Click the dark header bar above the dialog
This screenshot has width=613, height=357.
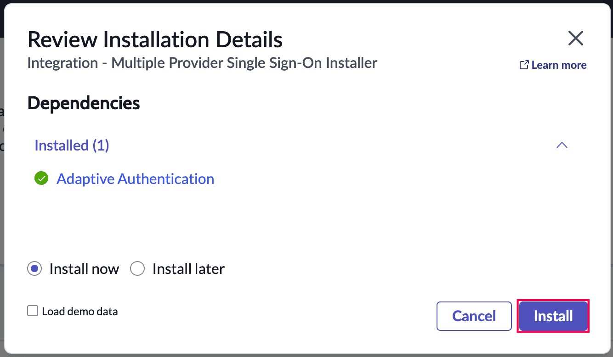click(x=306, y=1)
